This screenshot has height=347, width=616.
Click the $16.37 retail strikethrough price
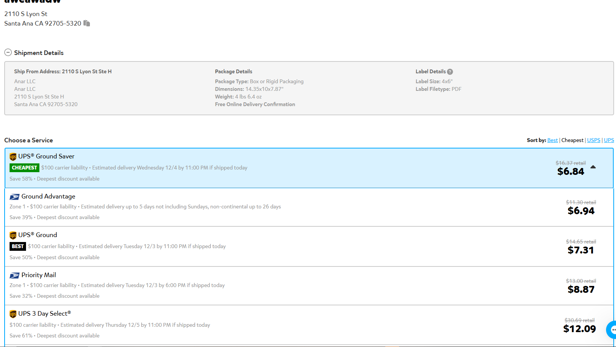coord(570,163)
